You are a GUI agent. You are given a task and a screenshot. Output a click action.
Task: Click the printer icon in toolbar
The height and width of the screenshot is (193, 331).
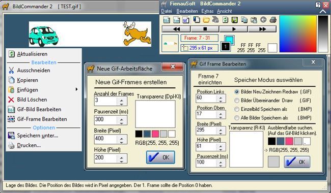point(273,20)
